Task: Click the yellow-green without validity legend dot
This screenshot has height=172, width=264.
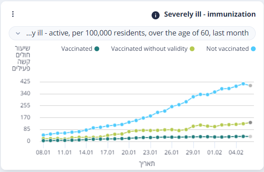Action: point(192,49)
